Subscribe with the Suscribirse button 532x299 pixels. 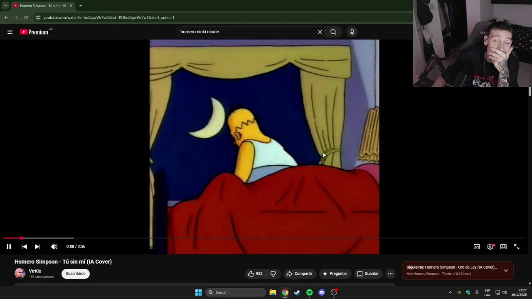(x=76, y=274)
